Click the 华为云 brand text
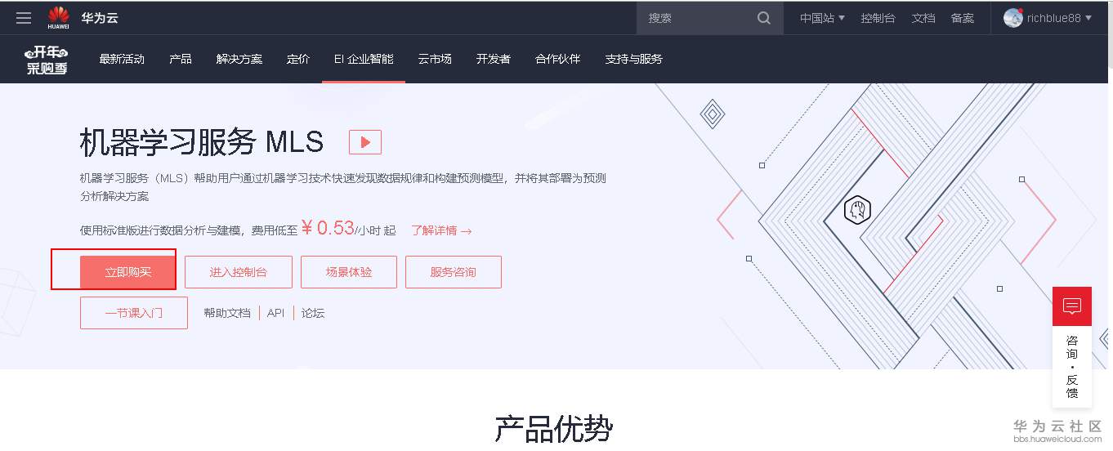Image resolution: width=1113 pixels, height=451 pixels. 100,18
